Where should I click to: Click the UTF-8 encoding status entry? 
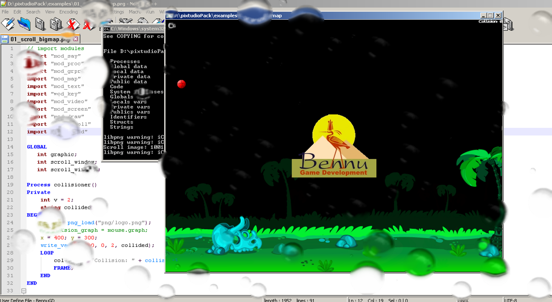(512, 300)
